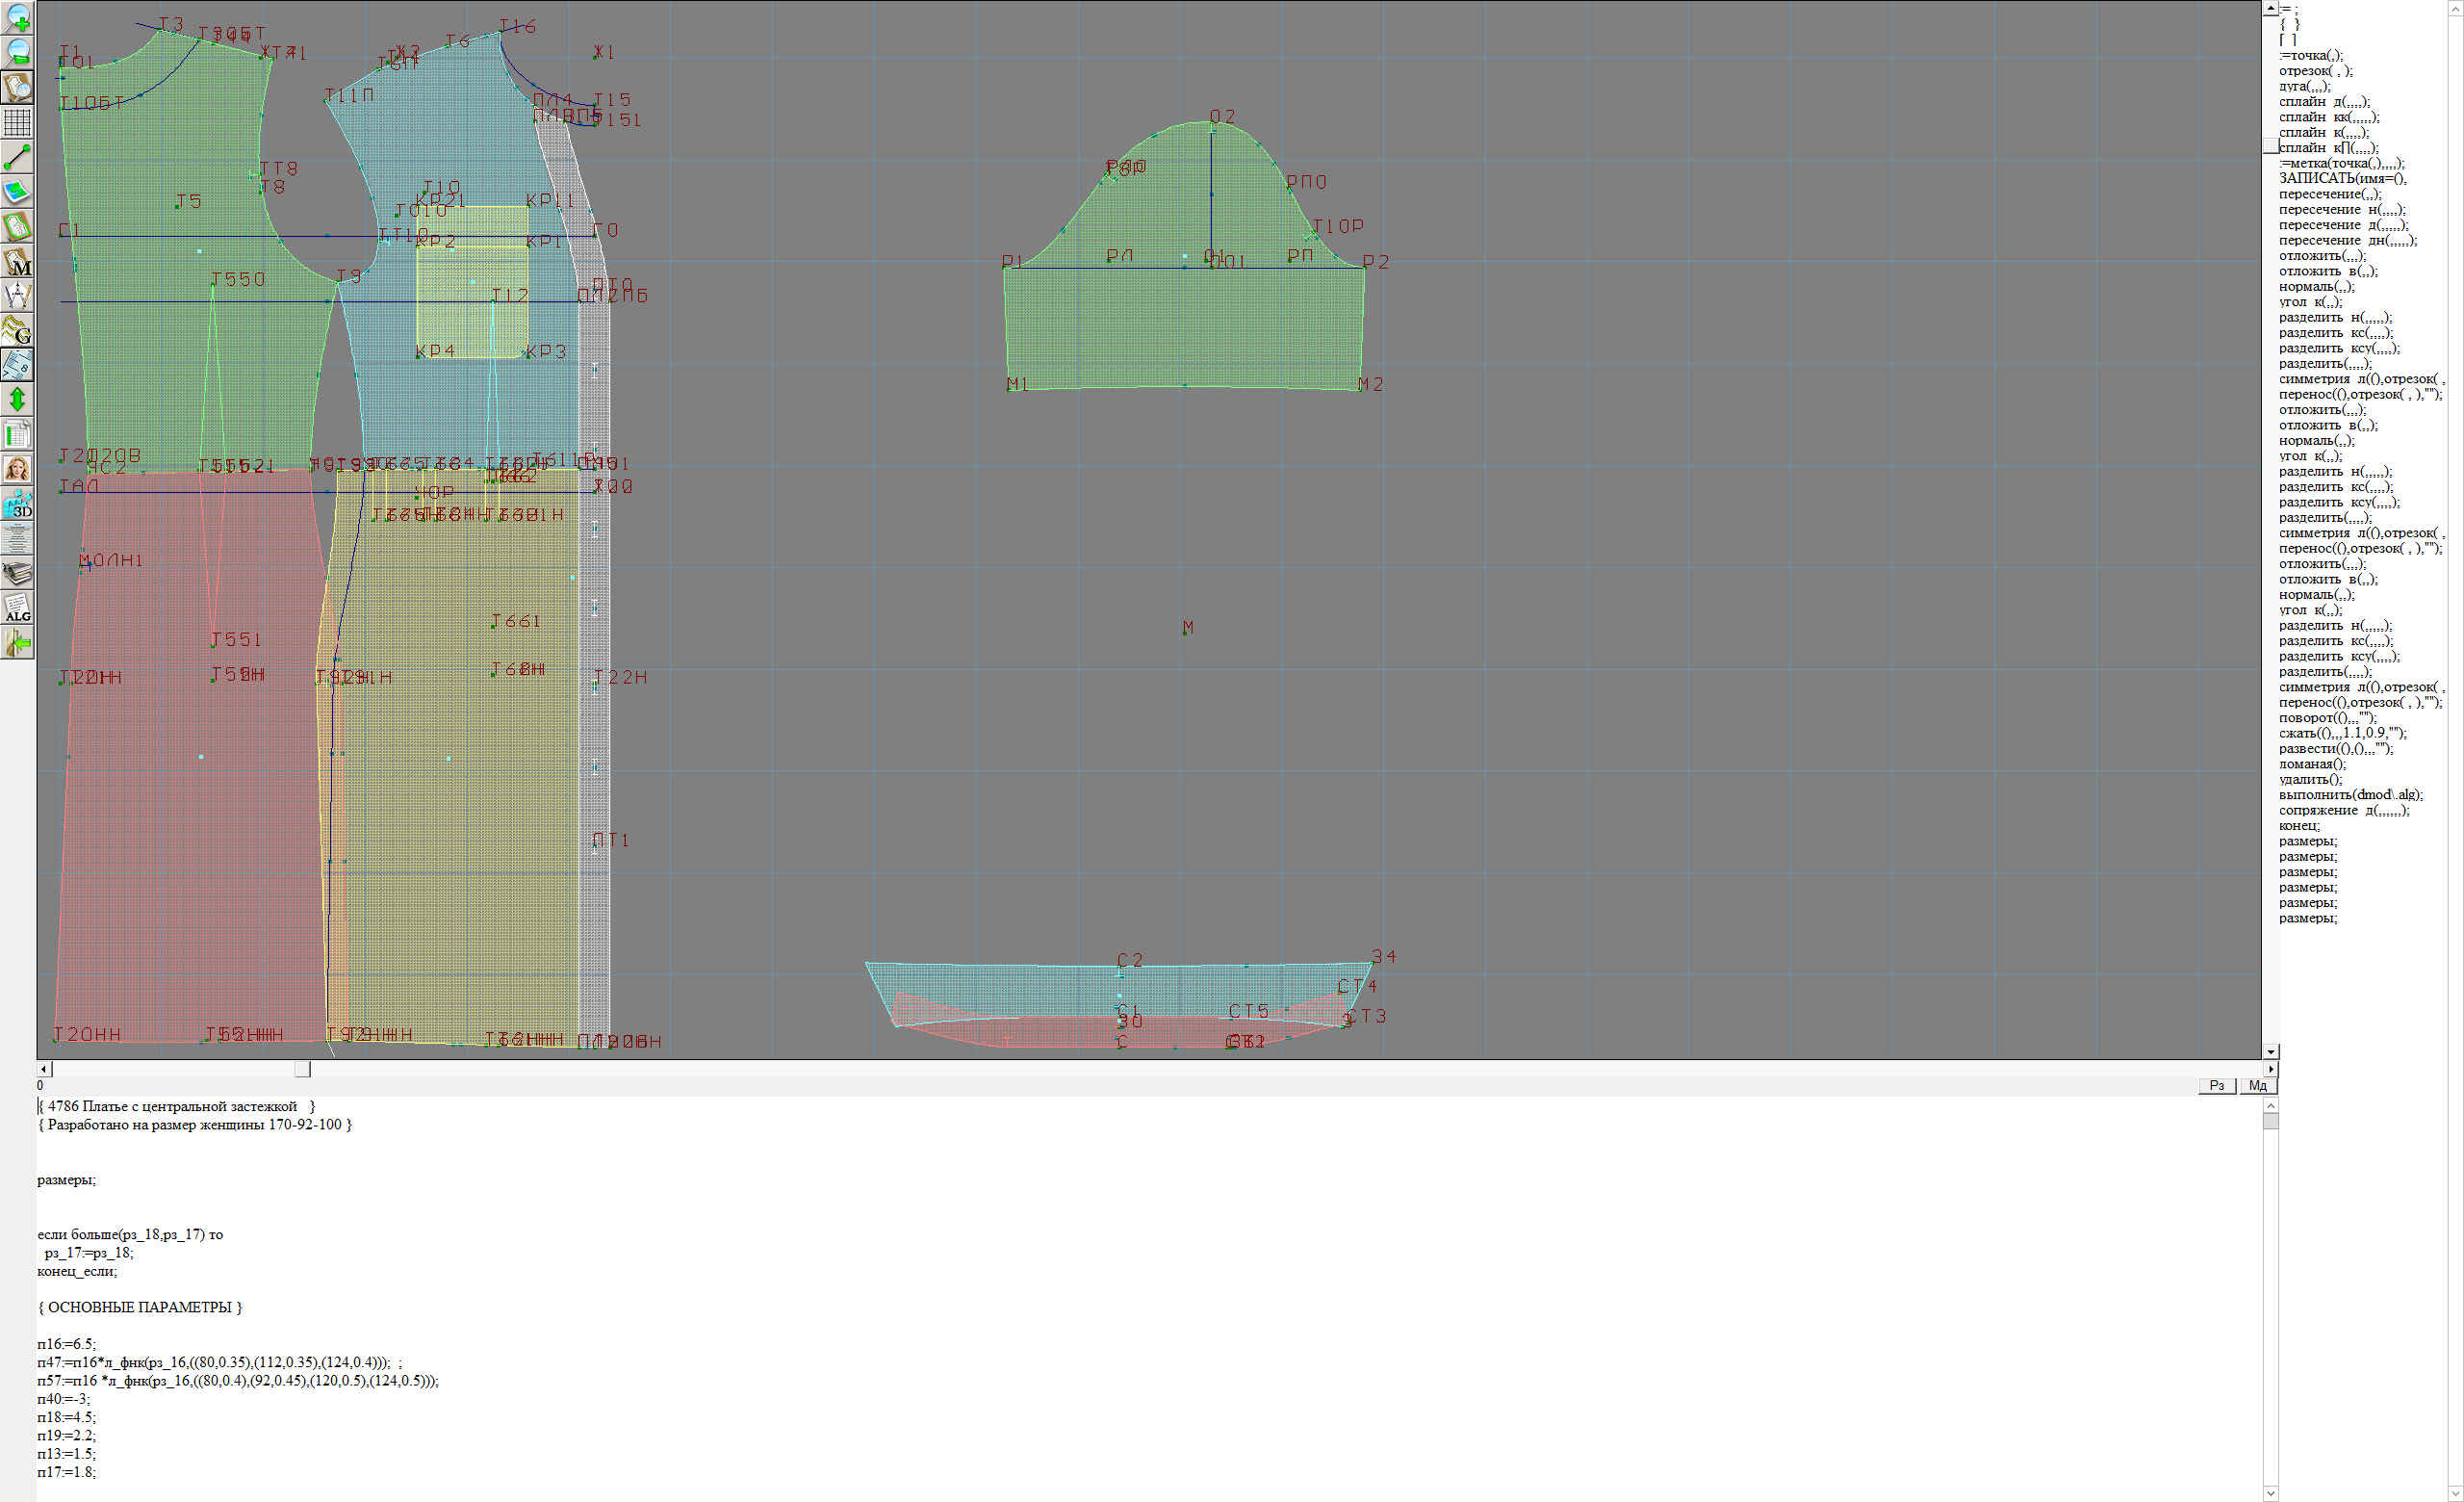The height and width of the screenshot is (1502, 2464).
Task: Open the 3D view icon
Action: pyautogui.click(x=18, y=504)
